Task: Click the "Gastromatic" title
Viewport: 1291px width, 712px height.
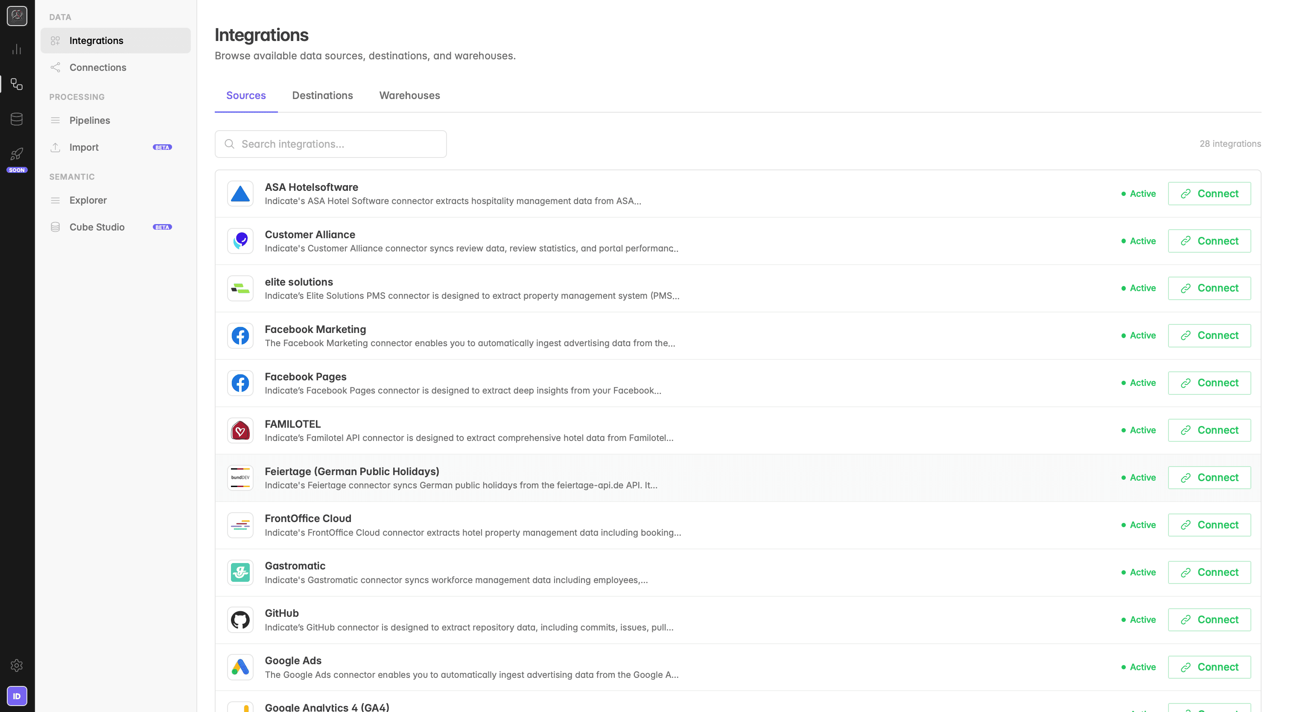Action: 295,566
